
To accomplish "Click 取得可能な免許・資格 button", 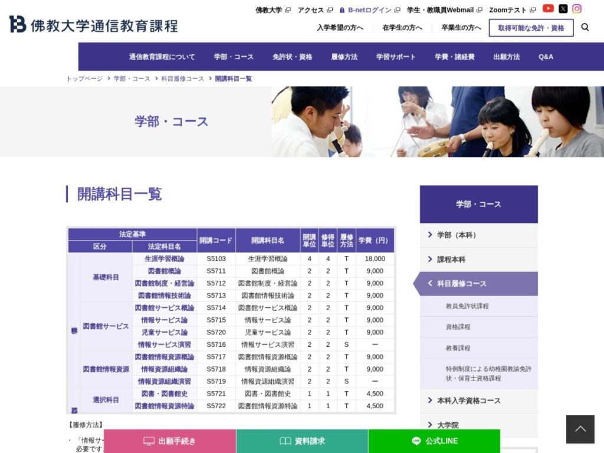I will tap(531, 28).
